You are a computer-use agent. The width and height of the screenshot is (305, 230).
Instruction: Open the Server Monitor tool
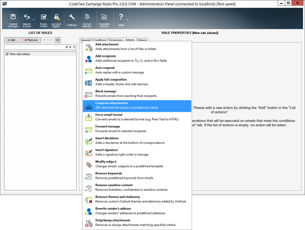[87, 20]
